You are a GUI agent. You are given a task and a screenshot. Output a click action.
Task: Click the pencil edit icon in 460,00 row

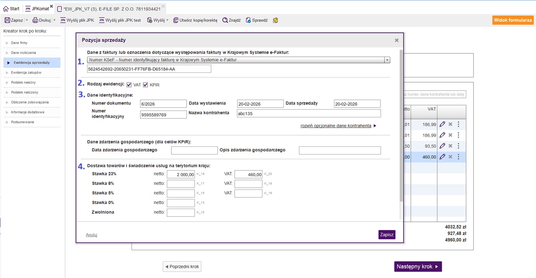coord(442,157)
